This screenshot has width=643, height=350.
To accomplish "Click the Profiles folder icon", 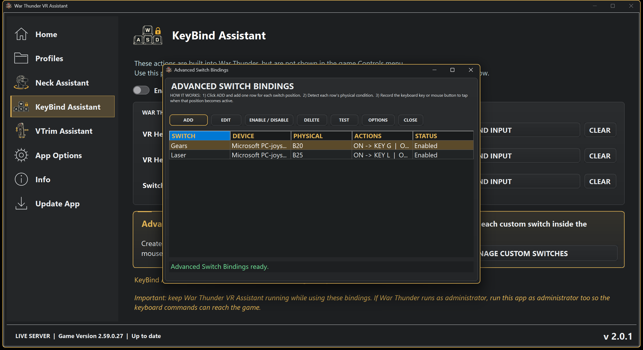I will click(x=21, y=58).
